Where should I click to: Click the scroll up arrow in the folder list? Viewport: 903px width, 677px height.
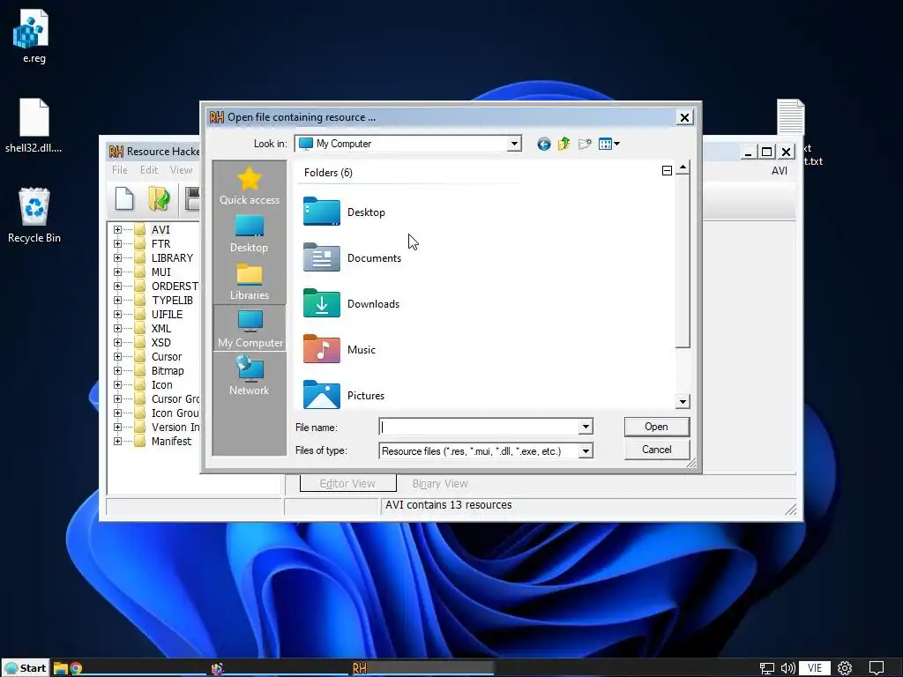pos(683,167)
